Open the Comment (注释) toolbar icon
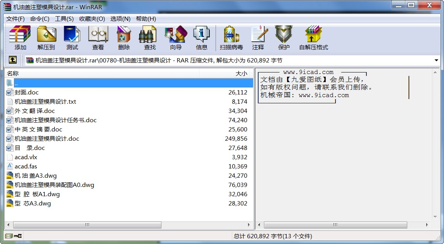 (258, 38)
